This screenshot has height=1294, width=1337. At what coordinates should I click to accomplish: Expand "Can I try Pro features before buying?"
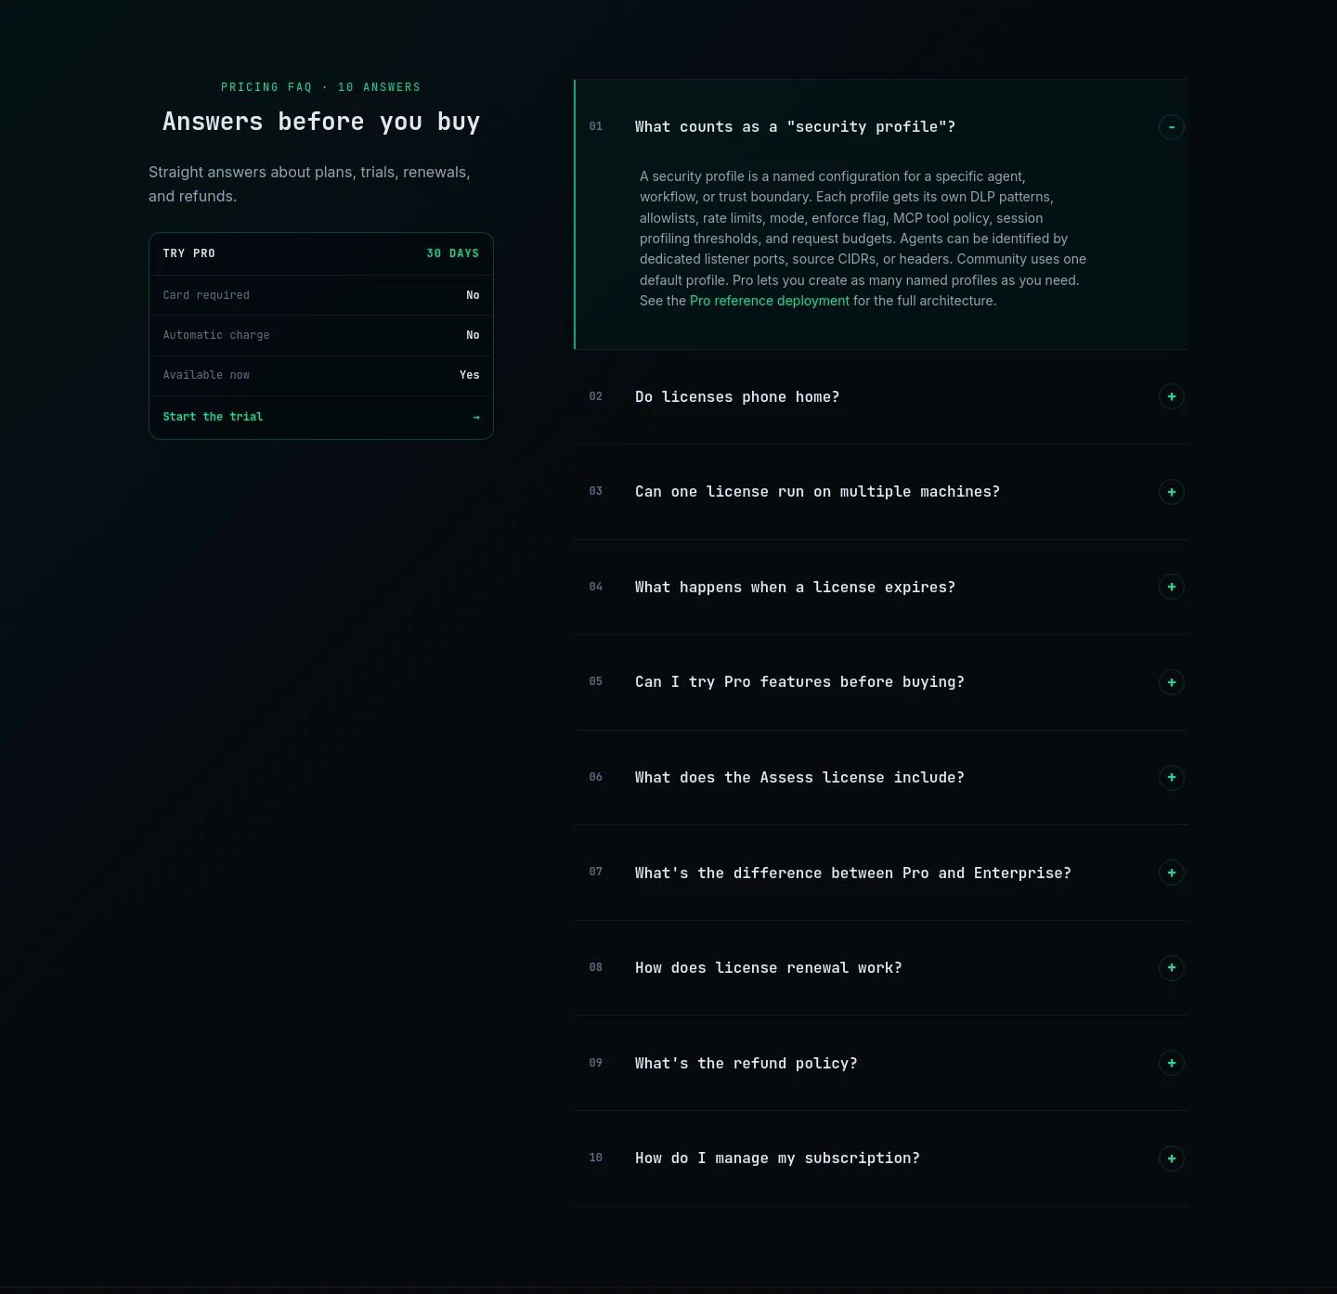click(881, 682)
